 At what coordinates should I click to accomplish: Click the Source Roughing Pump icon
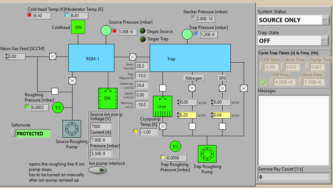(72, 129)
